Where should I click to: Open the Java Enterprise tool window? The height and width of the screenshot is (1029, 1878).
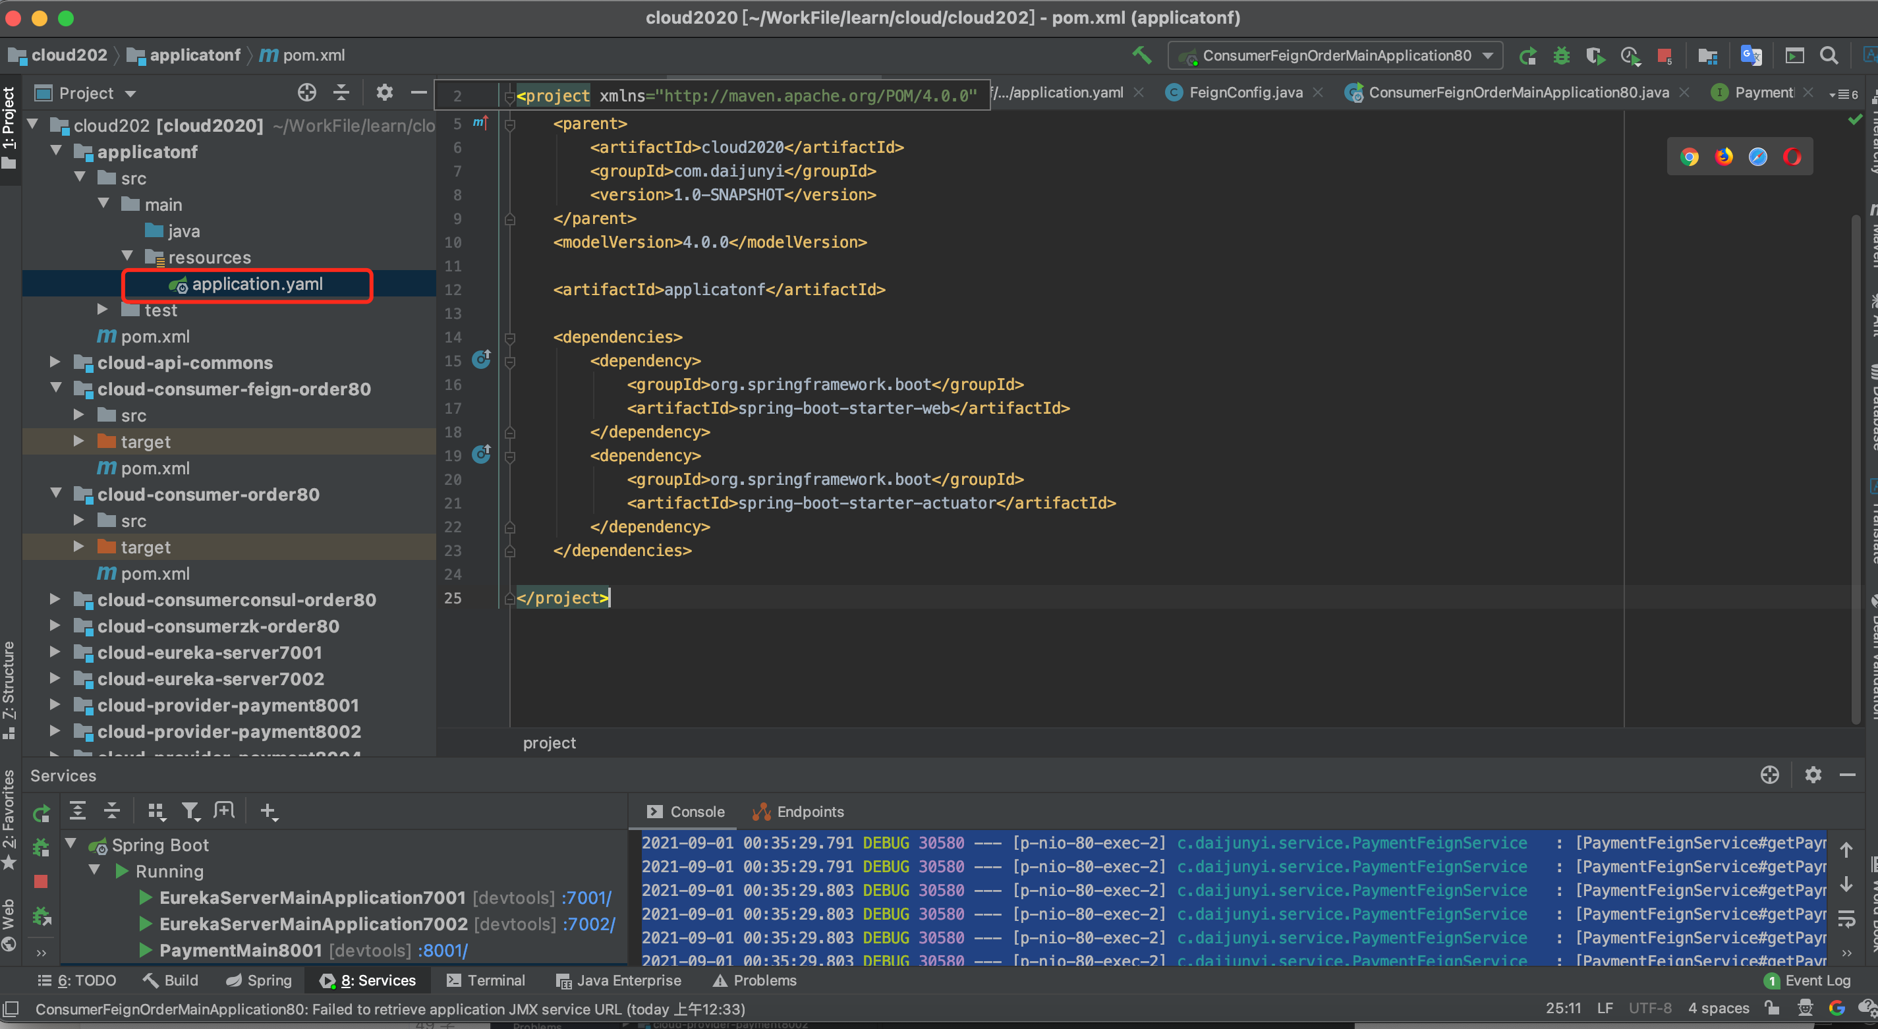click(x=618, y=980)
